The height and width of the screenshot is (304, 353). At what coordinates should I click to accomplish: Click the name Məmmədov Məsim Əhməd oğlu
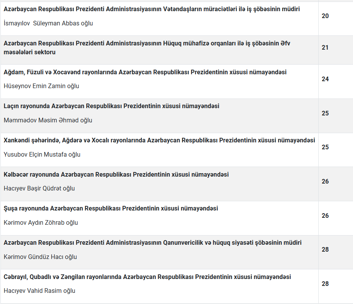coord(48,120)
